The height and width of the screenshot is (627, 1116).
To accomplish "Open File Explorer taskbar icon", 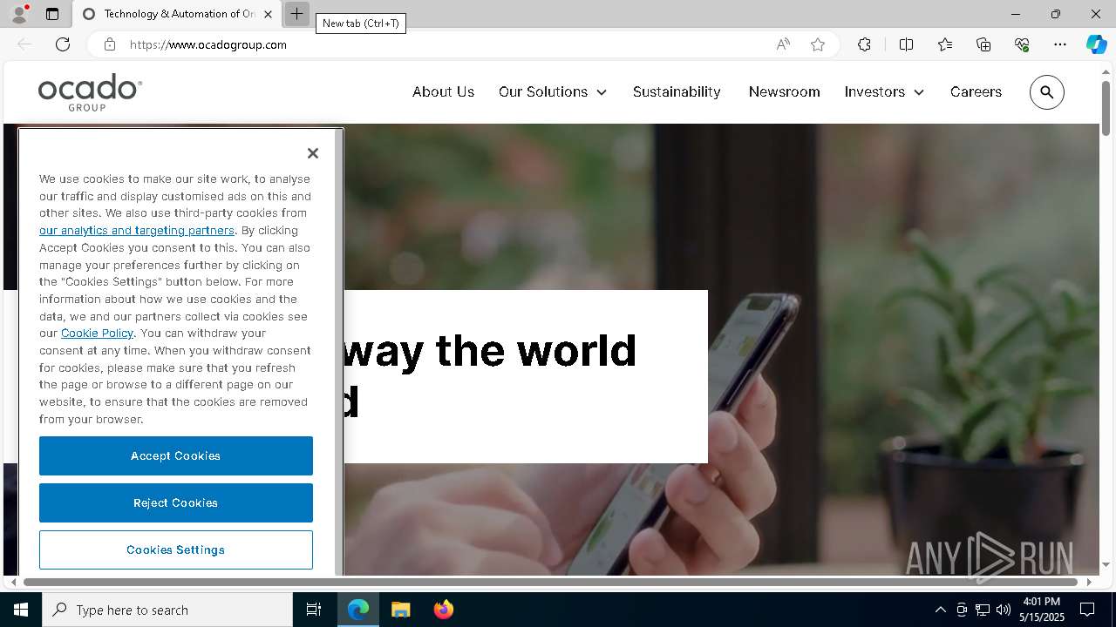I will click(x=401, y=610).
